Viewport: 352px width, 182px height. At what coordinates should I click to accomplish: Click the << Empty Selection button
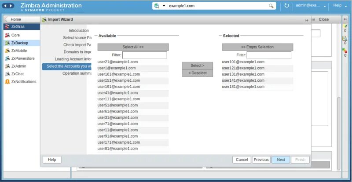[257, 47]
